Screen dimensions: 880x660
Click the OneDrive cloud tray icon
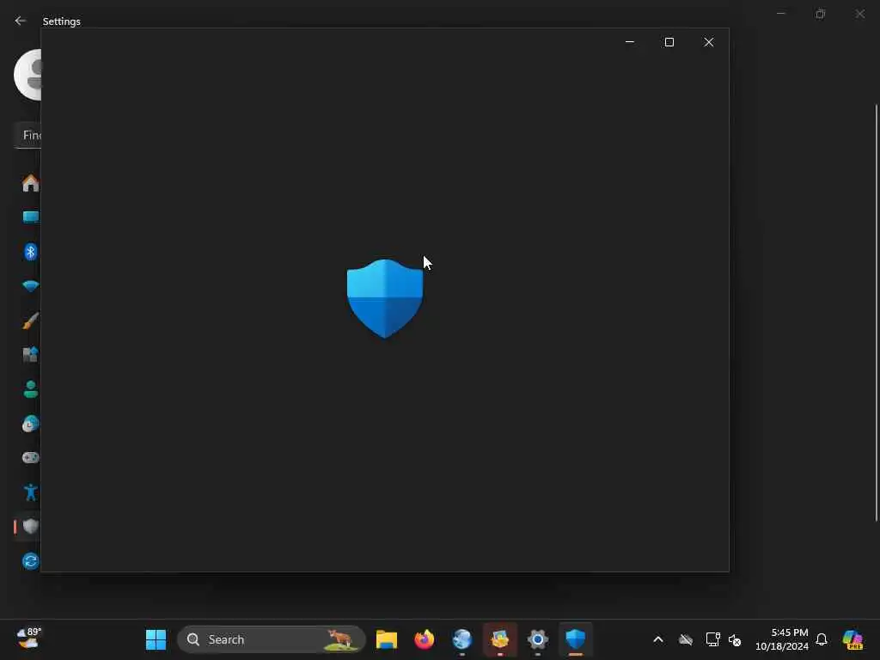(686, 639)
